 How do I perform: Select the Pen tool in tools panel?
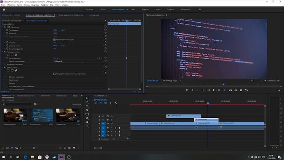87,118
